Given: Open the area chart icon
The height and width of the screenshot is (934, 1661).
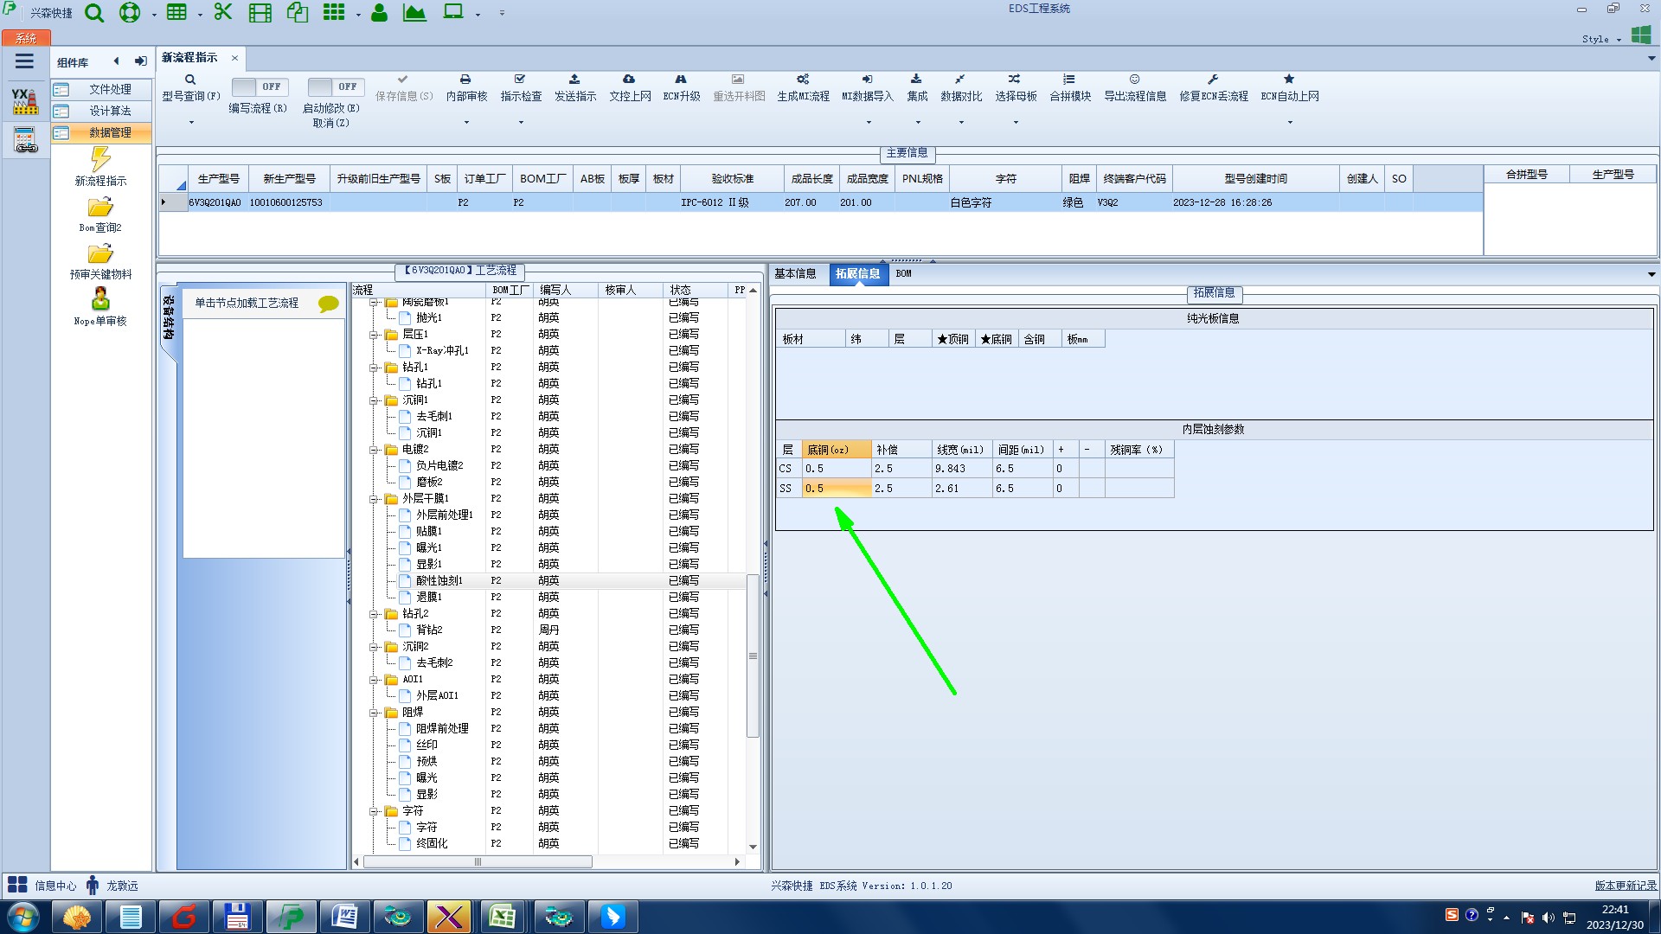Looking at the screenshot, I should (414, 13).
